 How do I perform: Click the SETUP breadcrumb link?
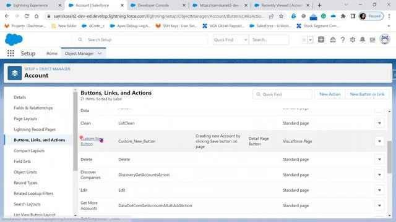click(29, 68)
